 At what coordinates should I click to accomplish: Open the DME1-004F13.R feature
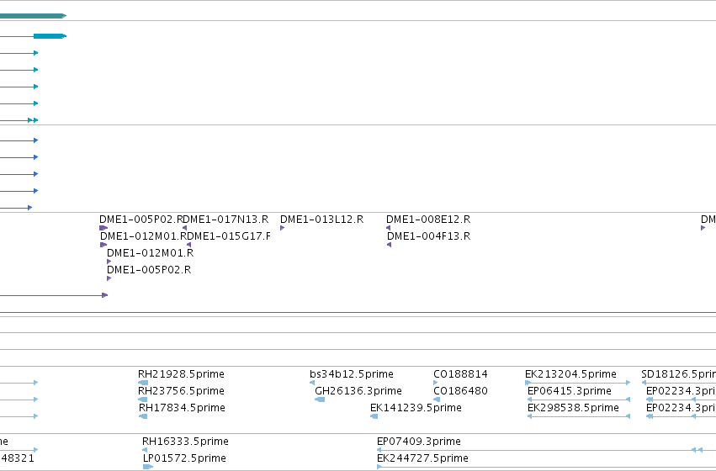tap(429, 236)
